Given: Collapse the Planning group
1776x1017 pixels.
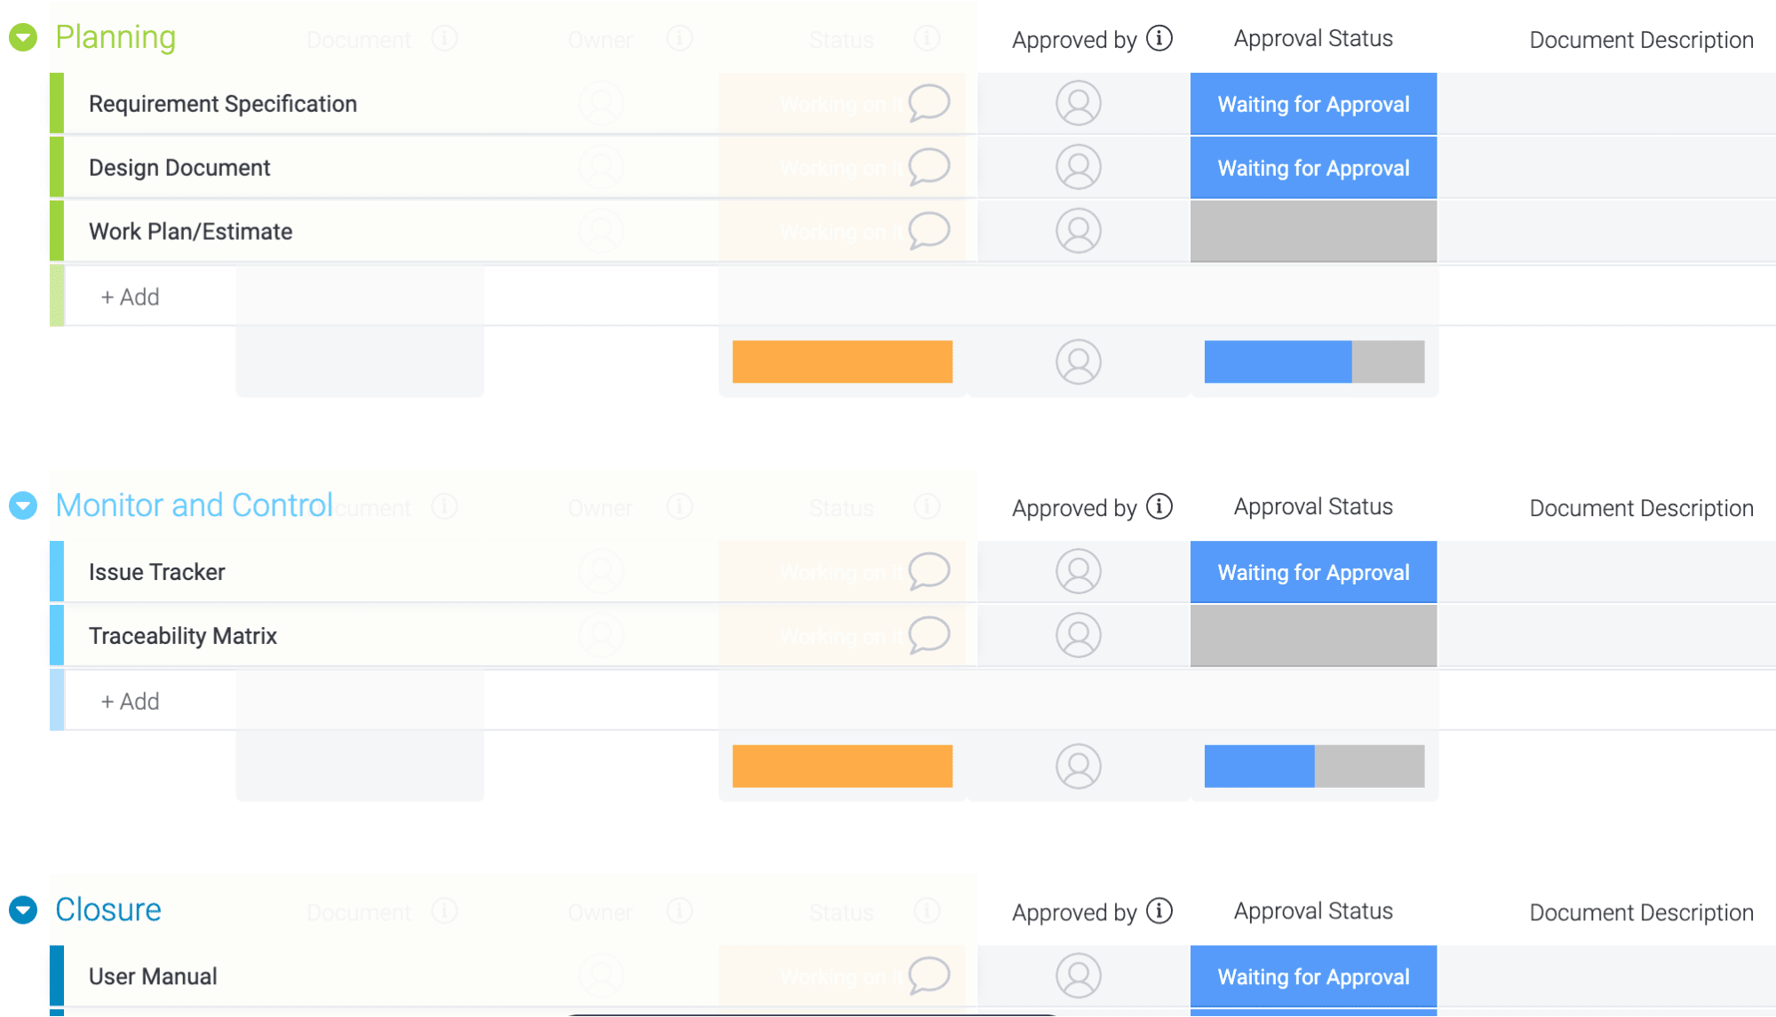Looking at the screenshot, I should (23, 37).
